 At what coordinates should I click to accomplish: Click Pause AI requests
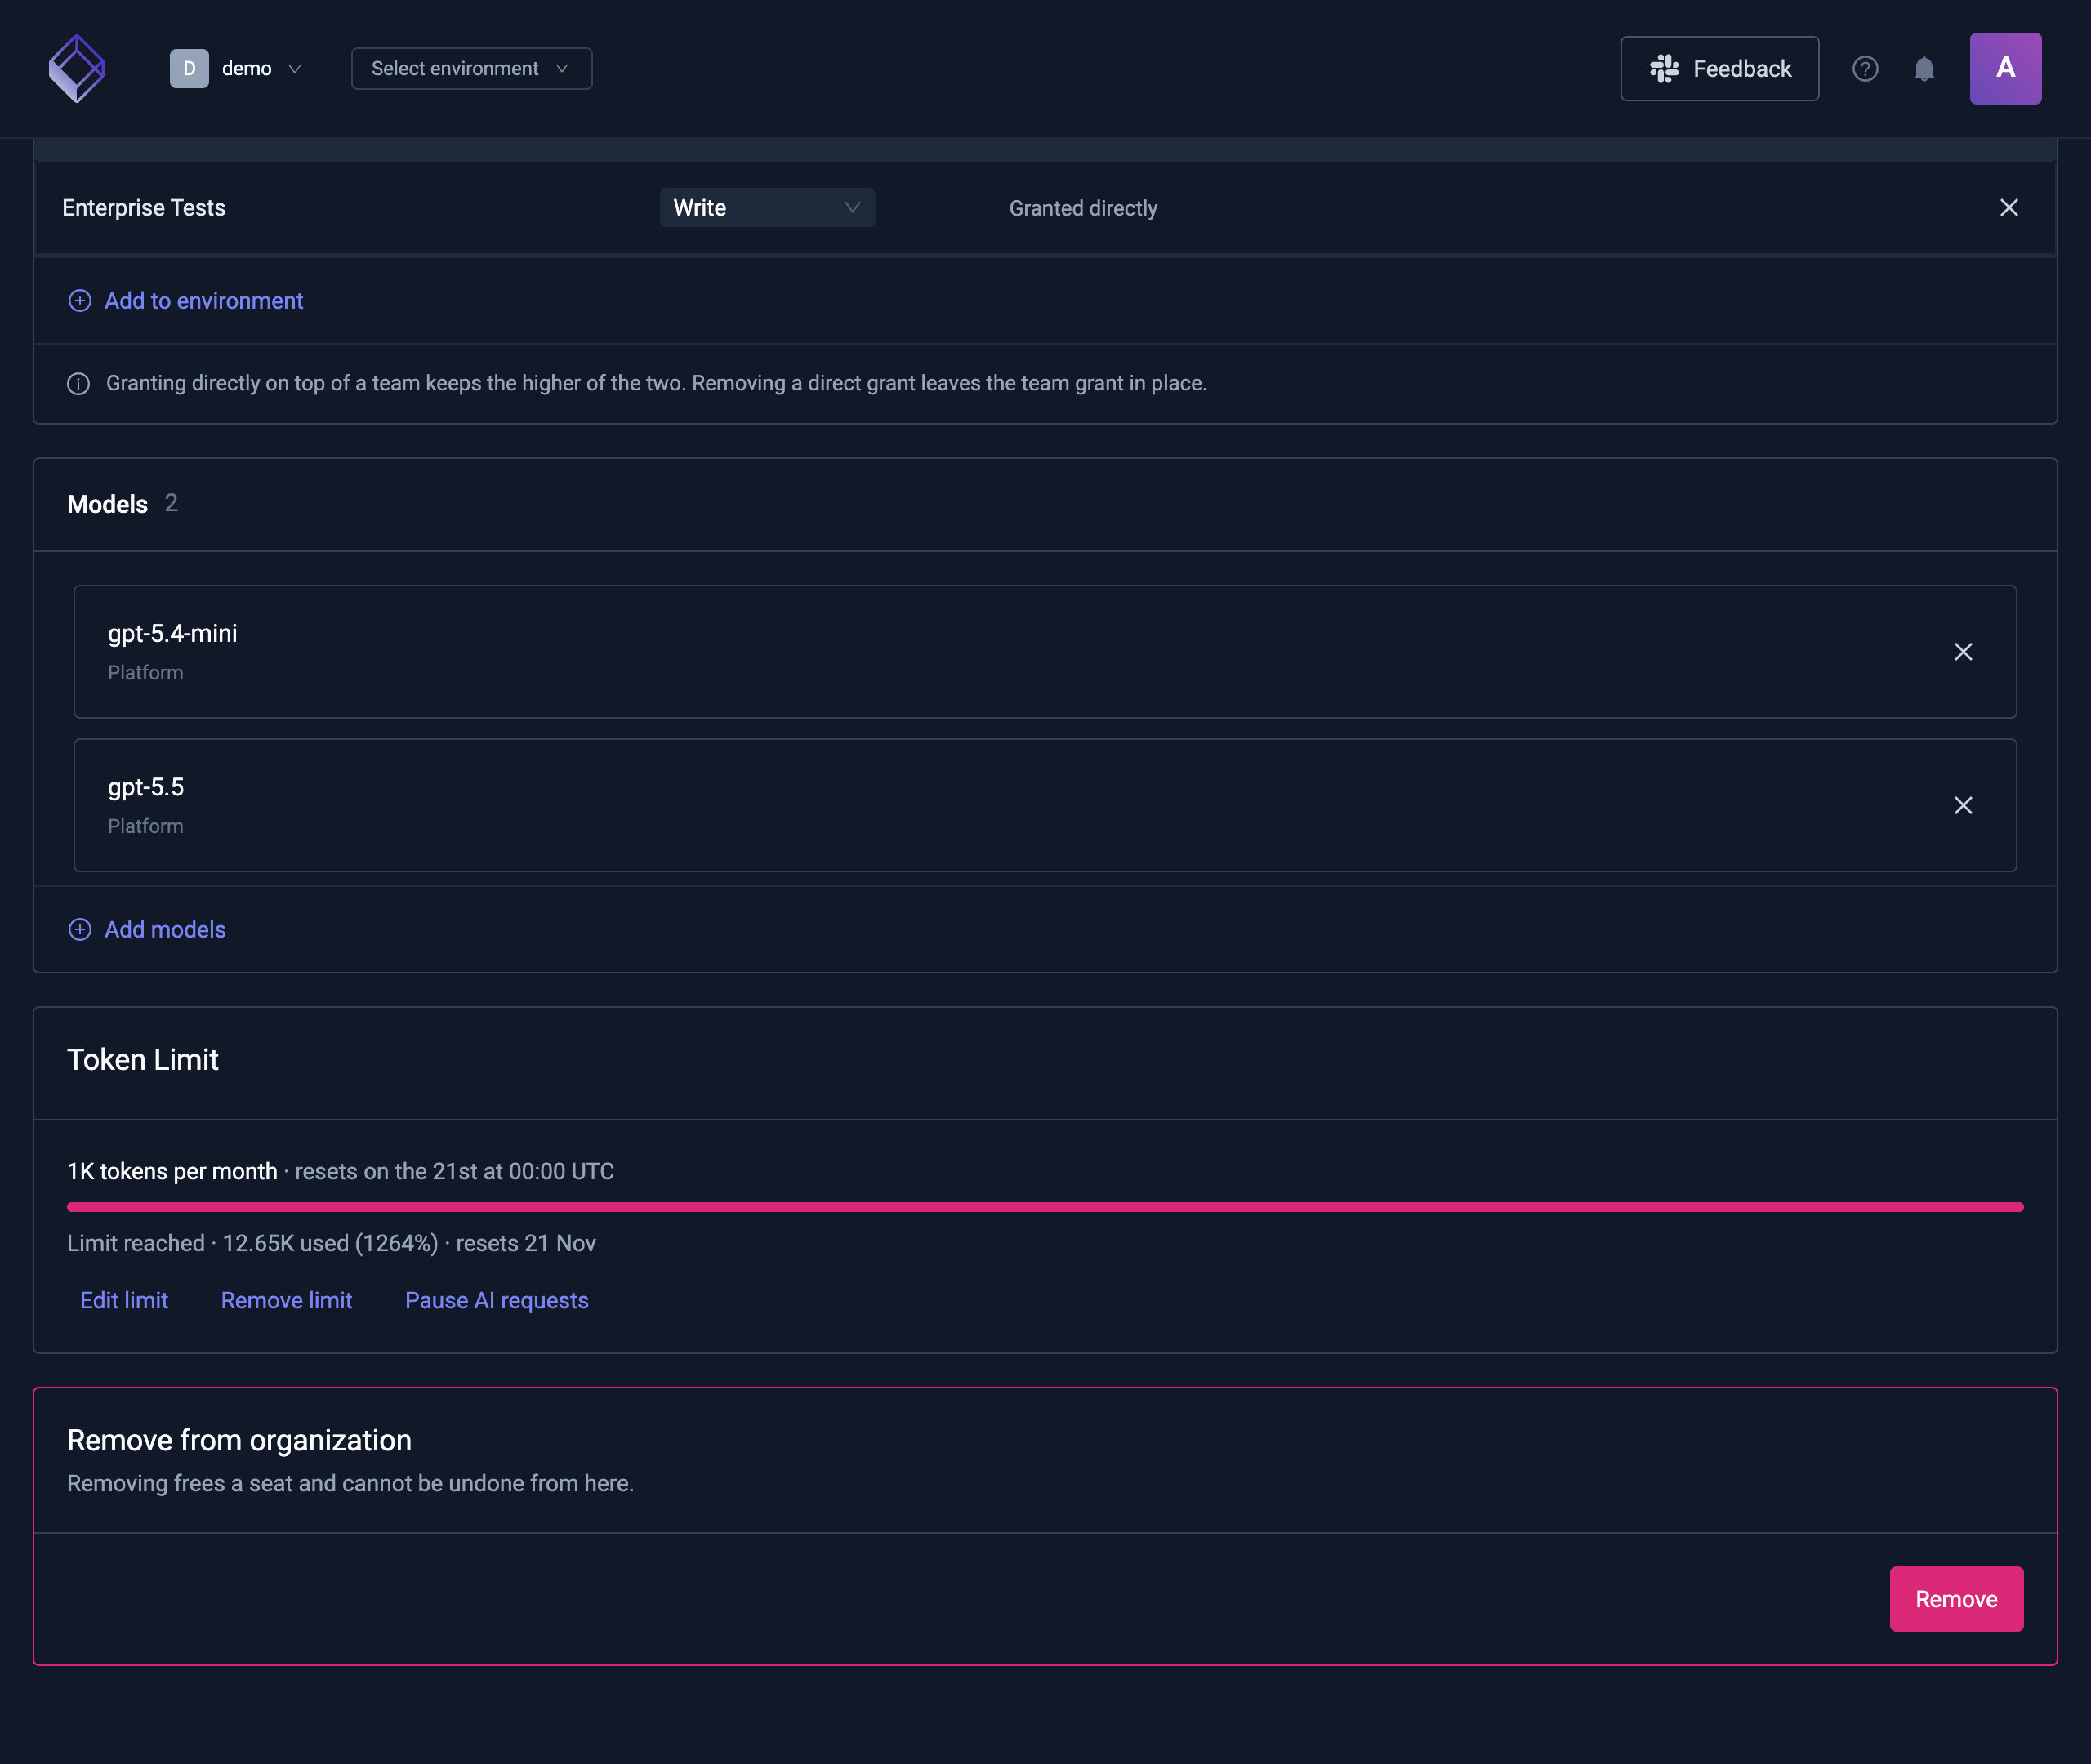[x=496, y=1300]
